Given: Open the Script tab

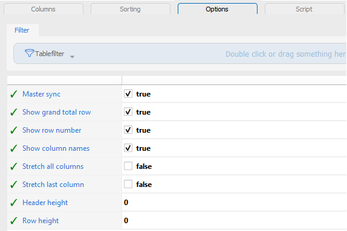Looking at the screenshot, I should coord(304,9).
